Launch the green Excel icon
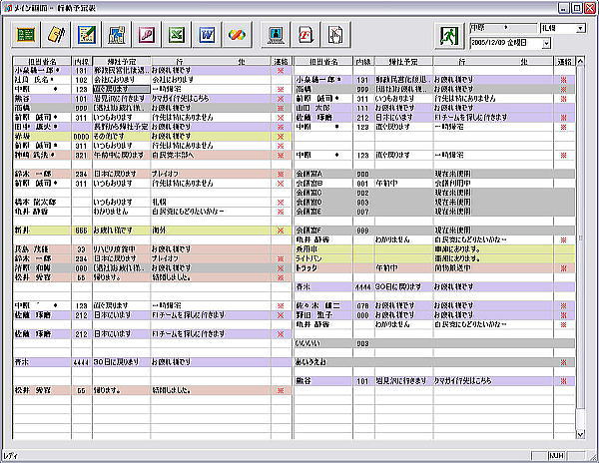 tap(177, 35)
